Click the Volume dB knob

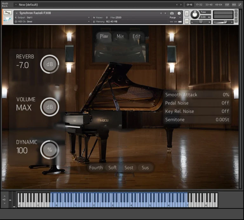(x=50, y=107)
